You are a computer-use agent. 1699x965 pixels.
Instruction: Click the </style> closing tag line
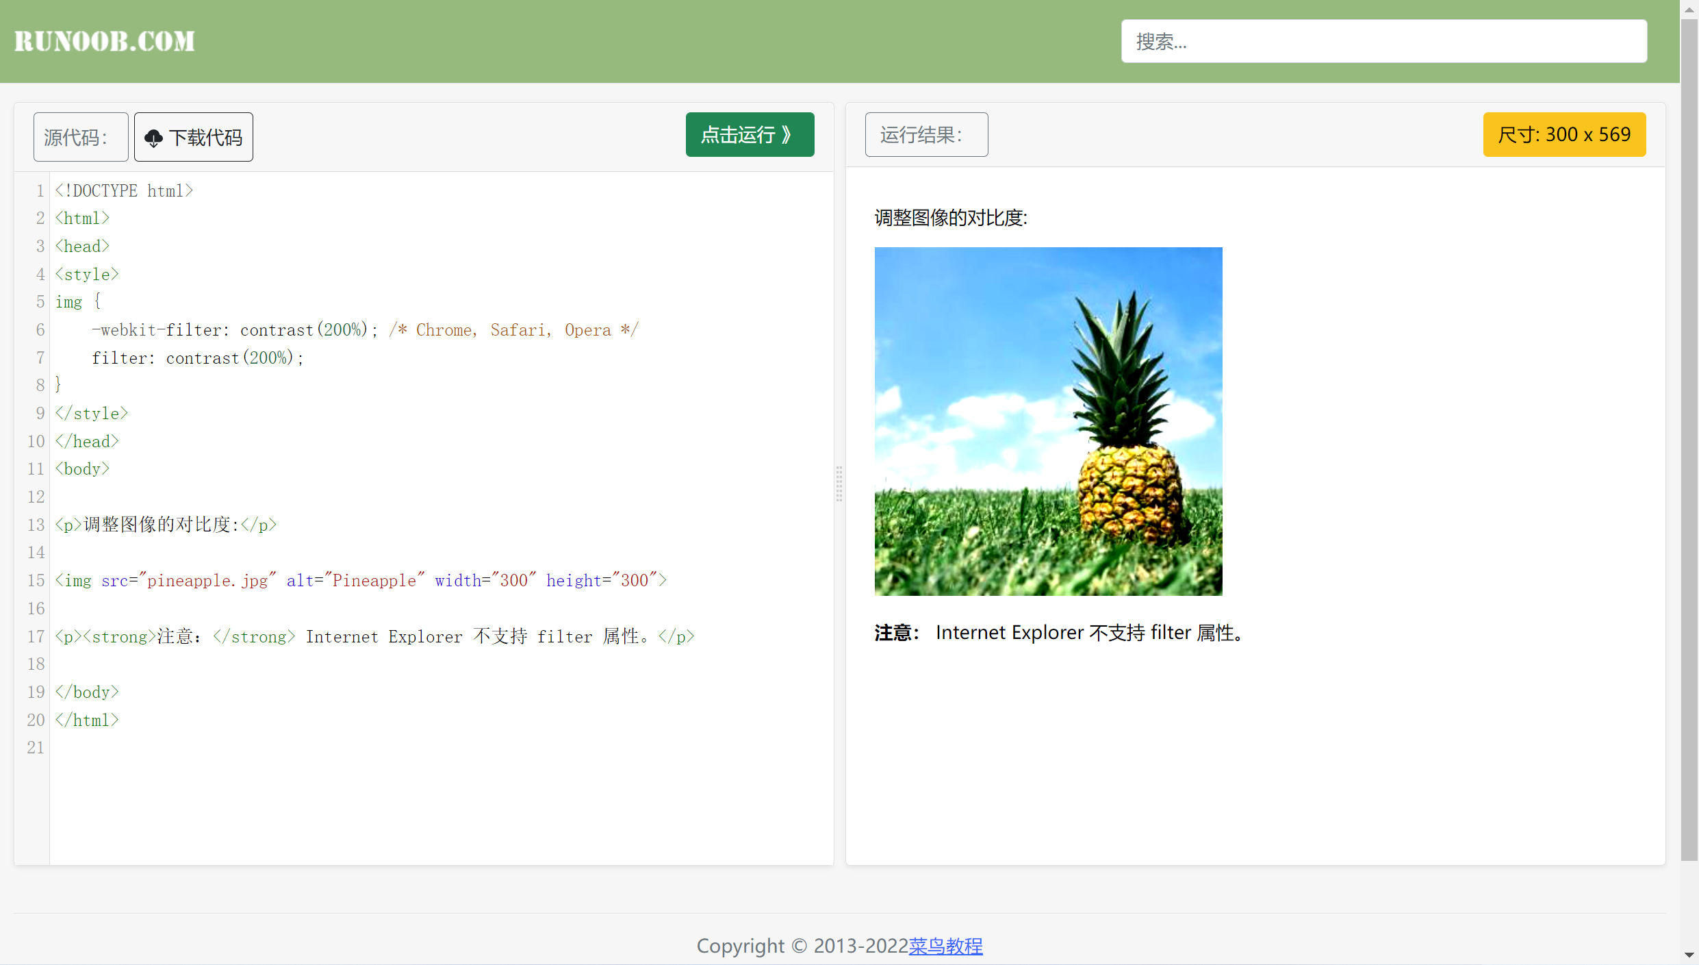tap(92, 413)
